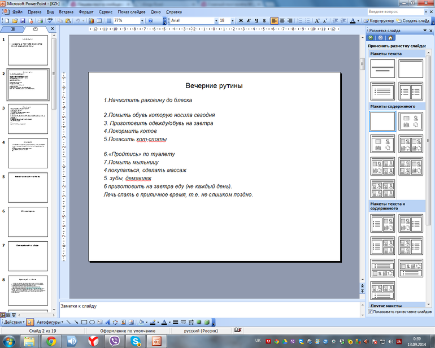Toggle underline text formatting
This screenshot has height=348, width=435.
pos(255,20)
